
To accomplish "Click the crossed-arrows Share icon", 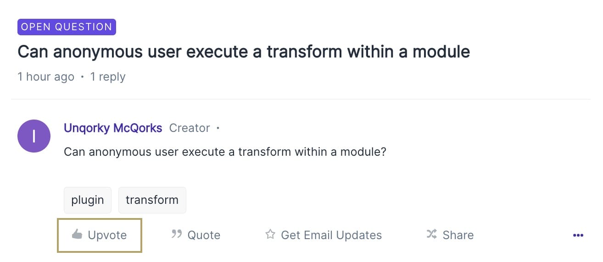I will (431, 235).
